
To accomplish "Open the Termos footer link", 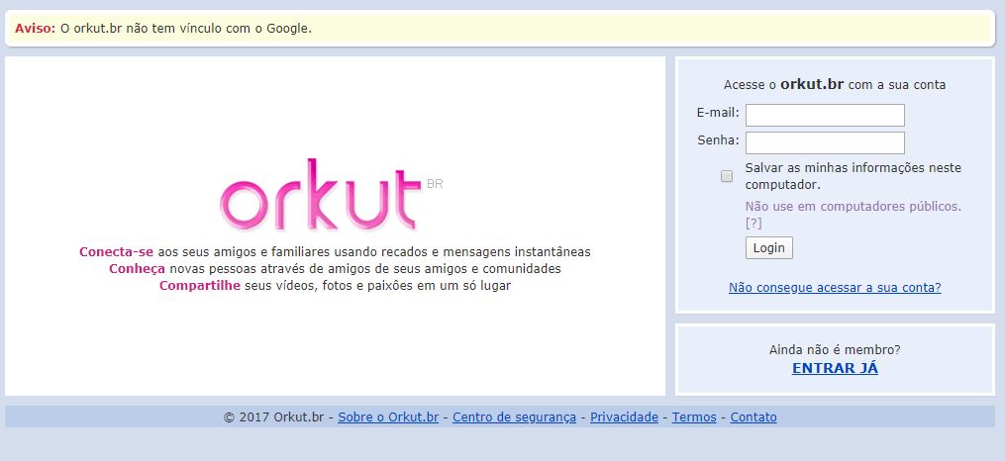I will 694,417.
